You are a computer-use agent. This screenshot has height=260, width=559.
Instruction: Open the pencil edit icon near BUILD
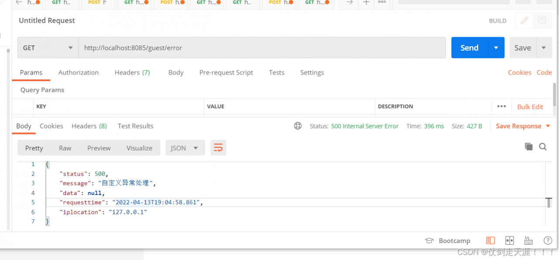(x=524, y=21)
